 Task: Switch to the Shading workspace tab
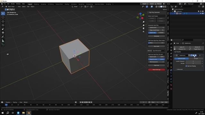tap(67, 4)
